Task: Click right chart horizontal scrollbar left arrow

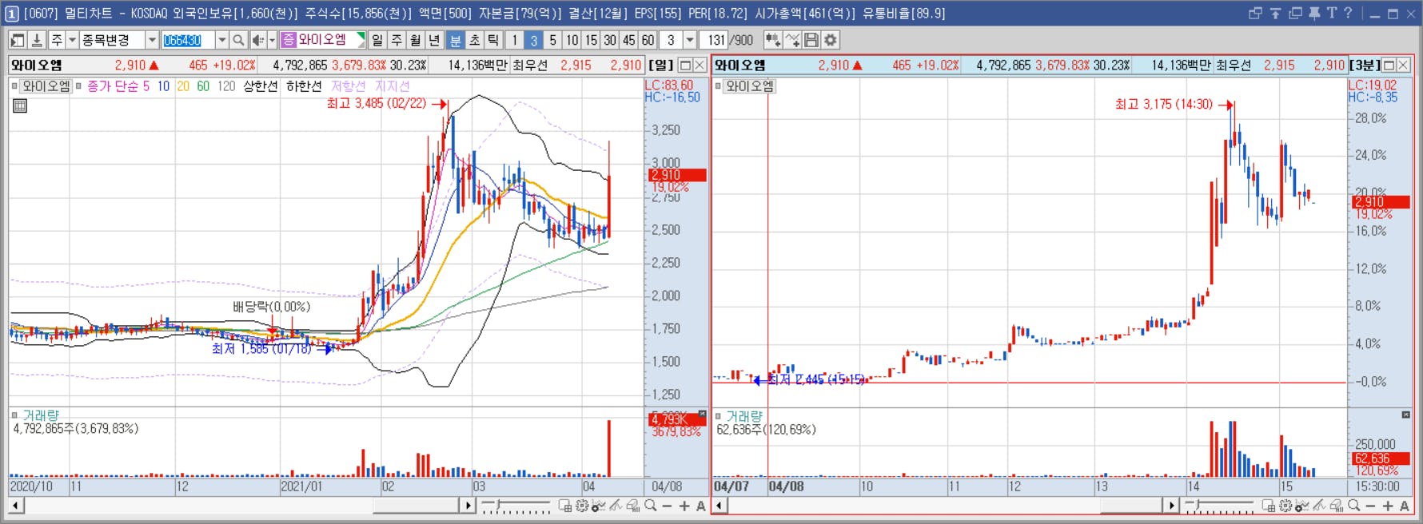Action: coord(719,506)
